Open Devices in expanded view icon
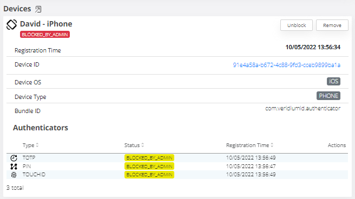 click(38, 9)
